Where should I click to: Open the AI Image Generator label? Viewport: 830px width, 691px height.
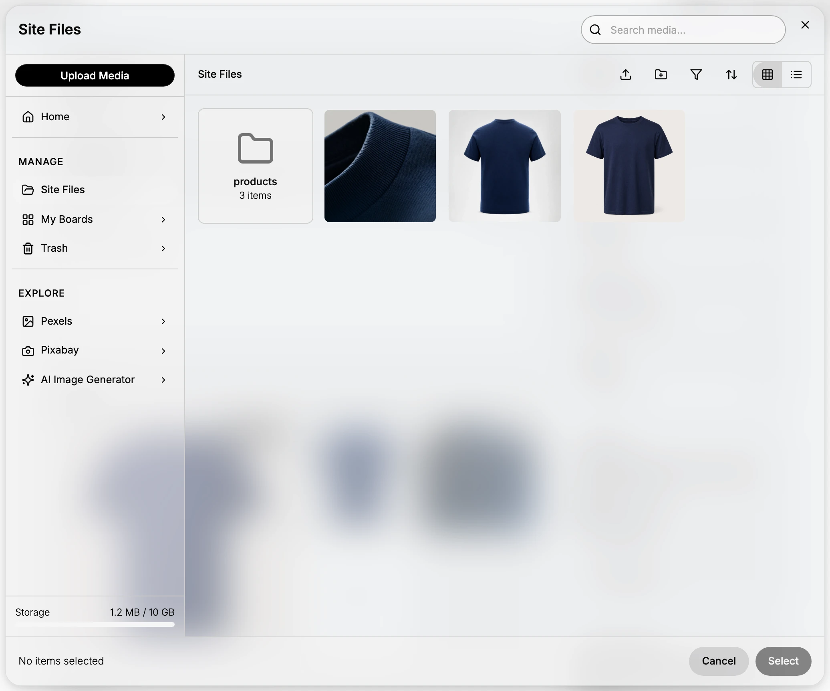[88, 380]
